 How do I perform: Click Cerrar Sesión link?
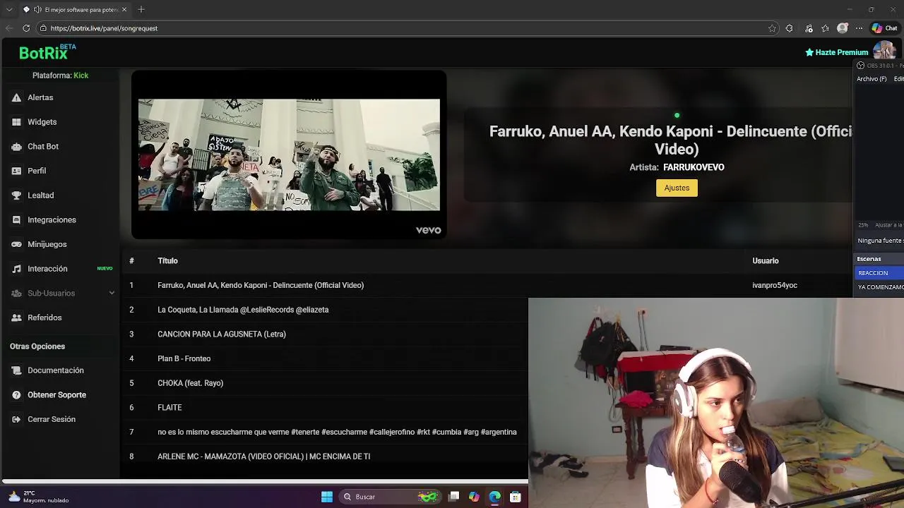coord(52,419)
